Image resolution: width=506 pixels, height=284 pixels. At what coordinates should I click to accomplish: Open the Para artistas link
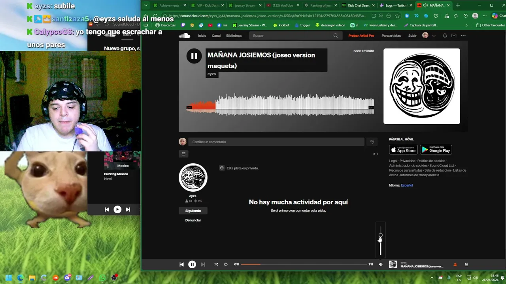click(391, 35)
